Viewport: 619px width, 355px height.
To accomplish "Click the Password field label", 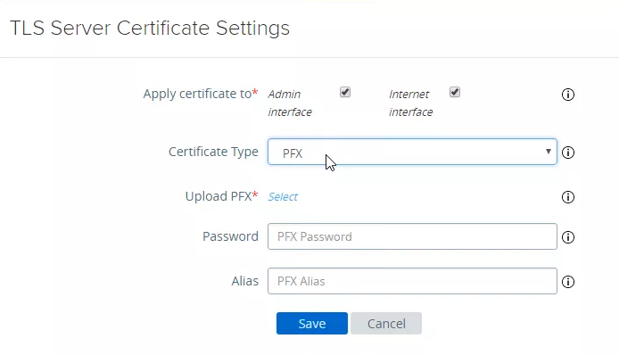I will 230,236.
